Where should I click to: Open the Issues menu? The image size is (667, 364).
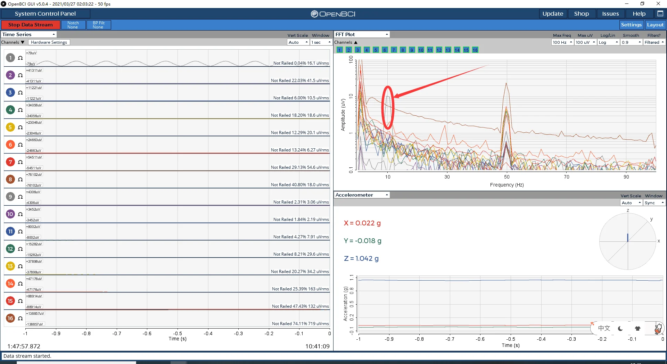click(610, 14)
